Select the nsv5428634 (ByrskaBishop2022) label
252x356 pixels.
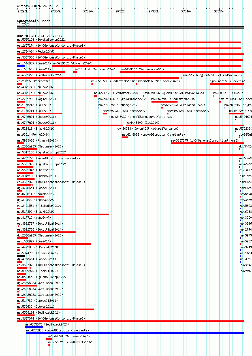tap(123, 99)
